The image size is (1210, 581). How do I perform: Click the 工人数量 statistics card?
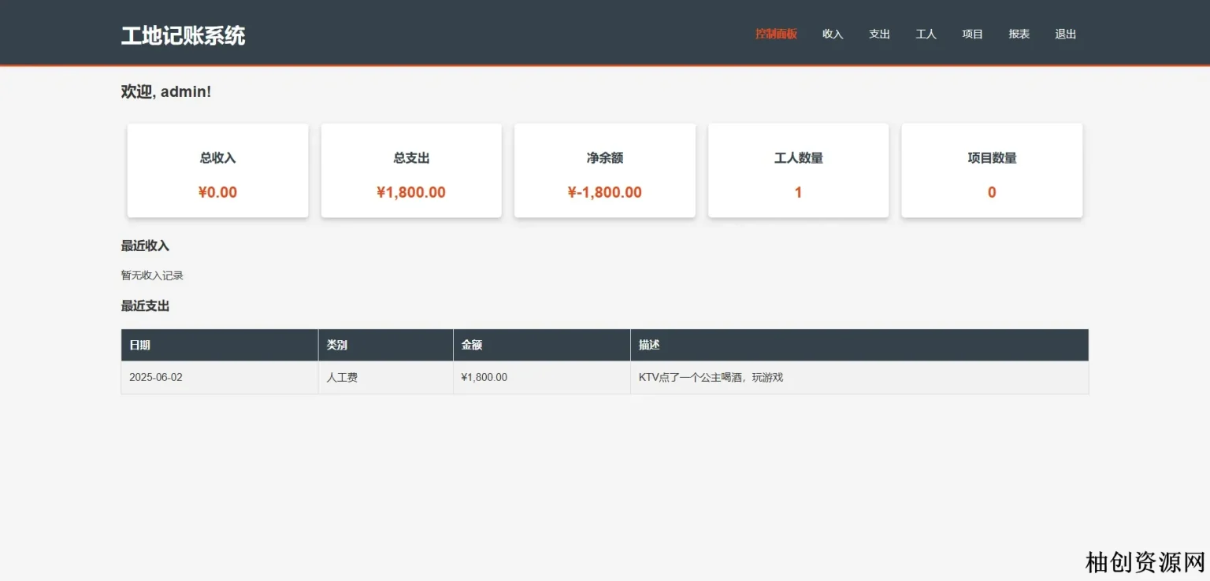click(798, 171)
